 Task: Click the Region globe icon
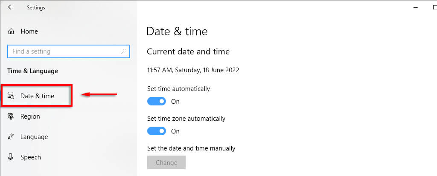pyautogui.click(x=11, y=116)
